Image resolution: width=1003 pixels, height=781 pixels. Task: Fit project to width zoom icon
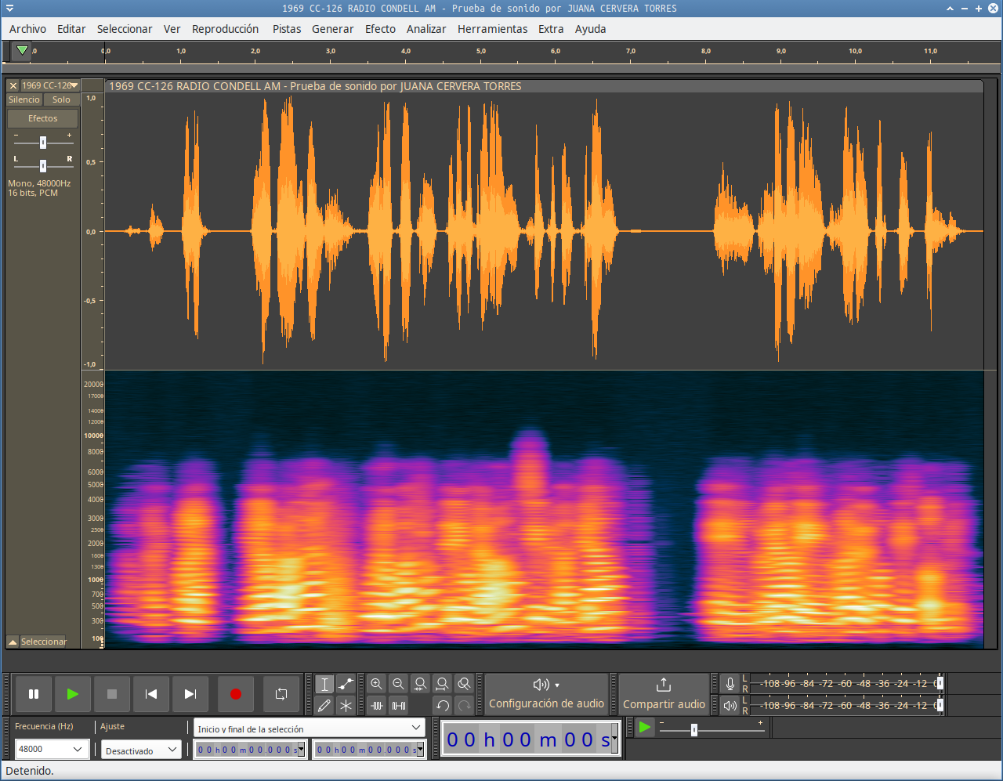[443, 684]
